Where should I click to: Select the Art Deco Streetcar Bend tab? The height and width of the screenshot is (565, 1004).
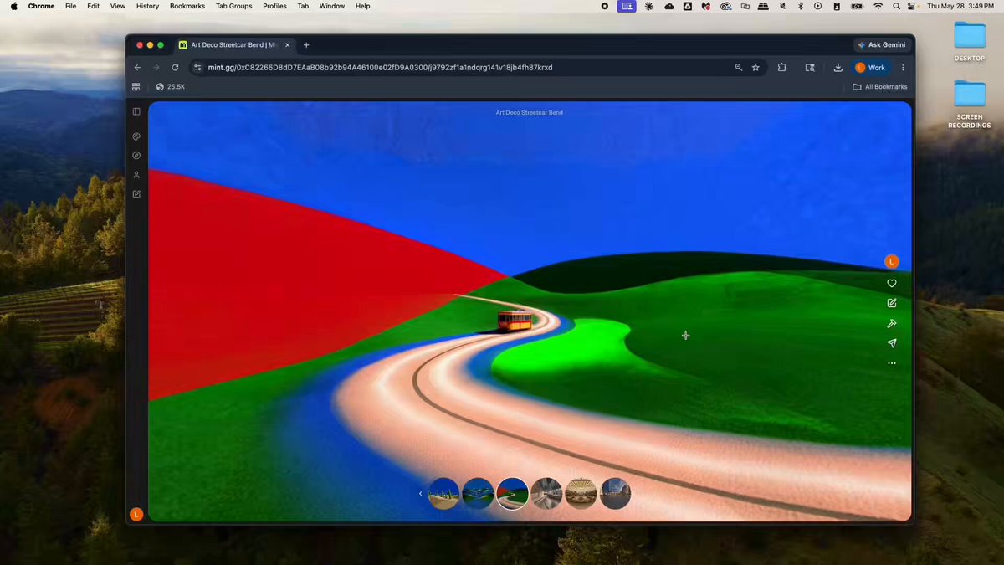[234, 45]
